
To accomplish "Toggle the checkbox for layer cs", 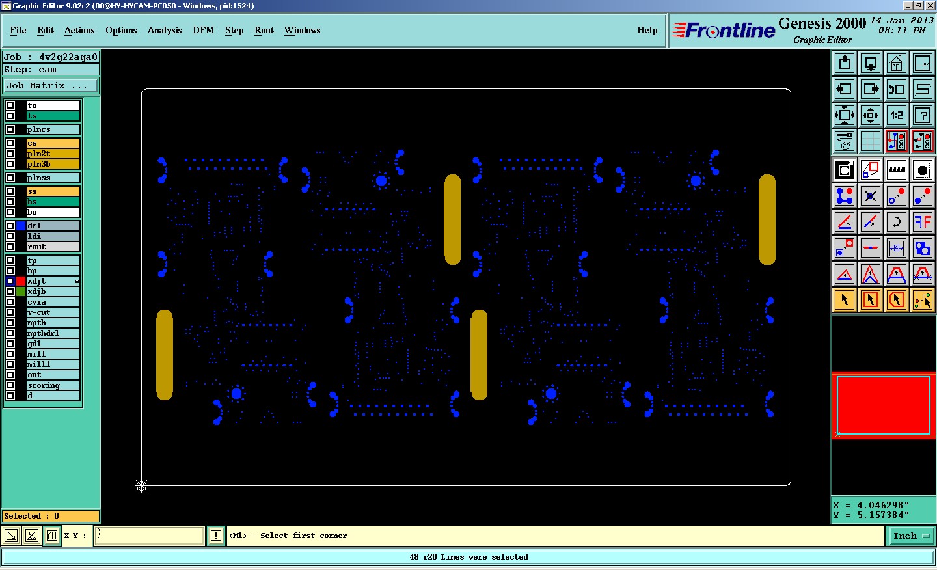I will [10, 143].
